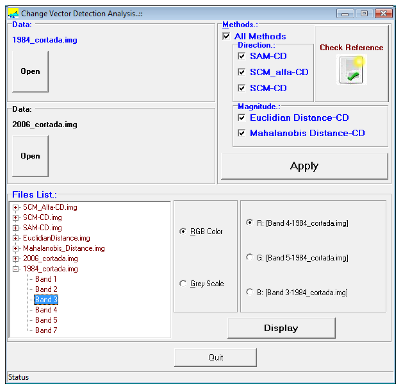
Task: Click the Quit button
Action: pyautogui.click(x=216, y=357)
